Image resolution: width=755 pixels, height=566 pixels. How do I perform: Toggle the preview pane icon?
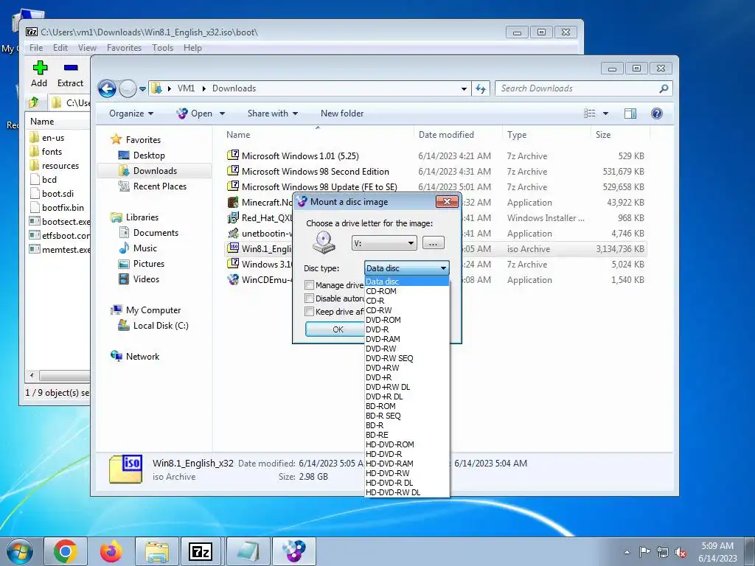pos(630,113)
